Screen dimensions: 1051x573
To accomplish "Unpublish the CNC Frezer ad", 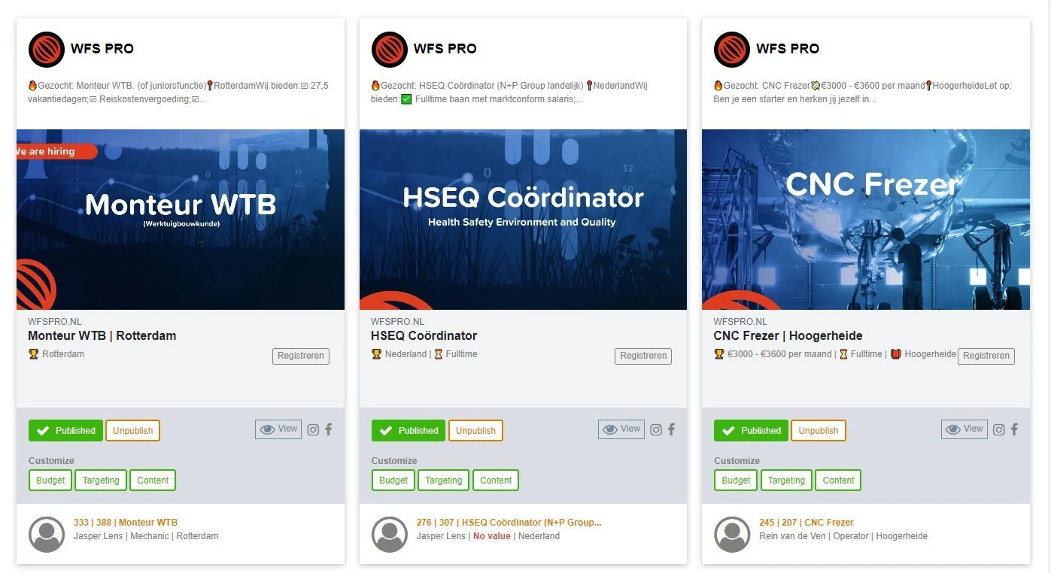I will (819, 431).
